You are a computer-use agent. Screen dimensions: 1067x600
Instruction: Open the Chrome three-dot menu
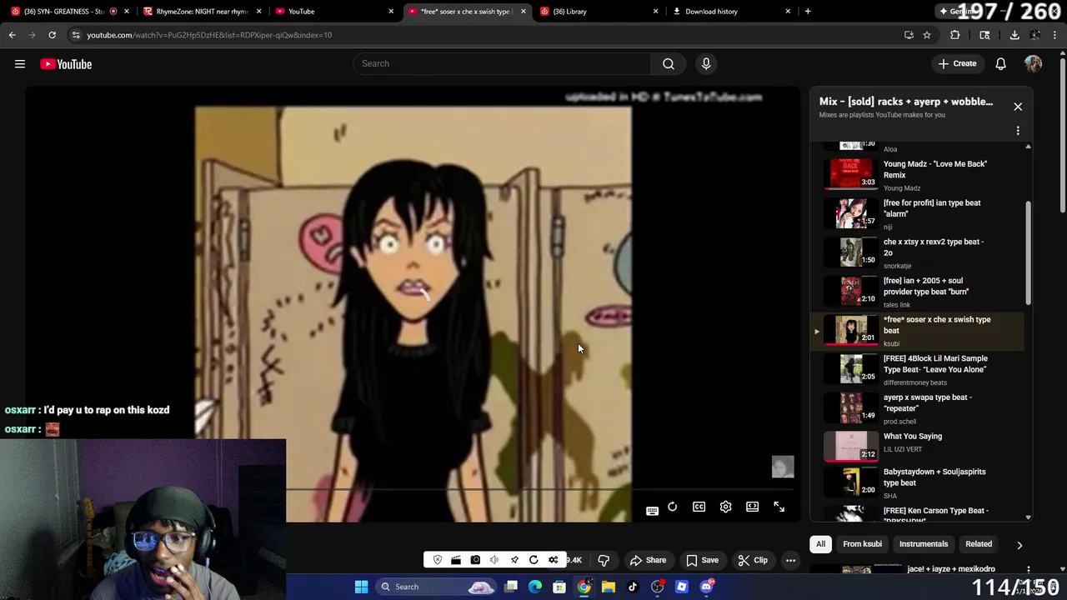click(1054, 35)
